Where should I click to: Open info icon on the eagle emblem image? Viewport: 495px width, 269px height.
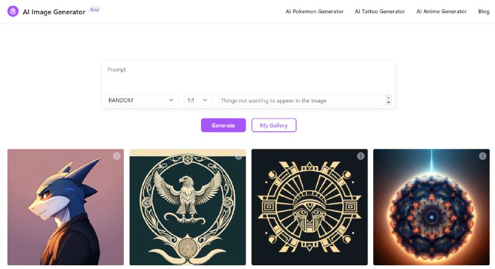pos(238,156)
